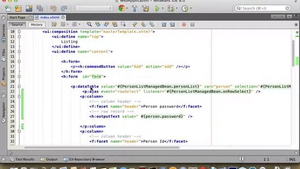Click the Last Edit icon

[54, 24]
